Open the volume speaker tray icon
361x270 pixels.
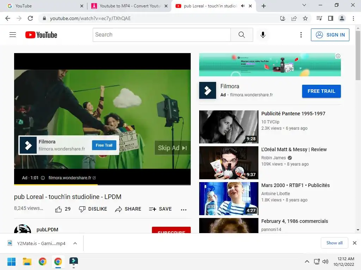pyautogui.click(x=325, y=262)
